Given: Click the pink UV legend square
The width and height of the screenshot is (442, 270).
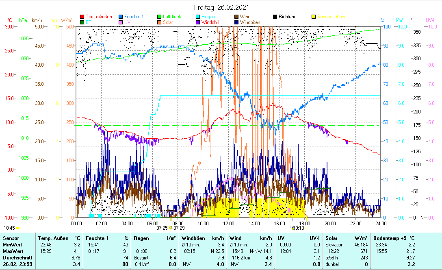Looking at the screenshot, I should pyautogui.click(x=121, y=22).
